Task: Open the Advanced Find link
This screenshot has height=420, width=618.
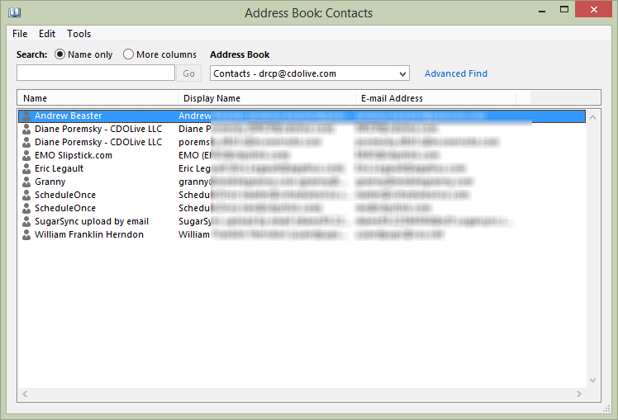Action: [455, 73]
